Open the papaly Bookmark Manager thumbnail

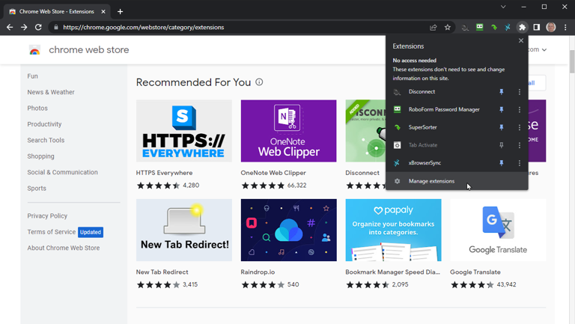tap(394, 230)
